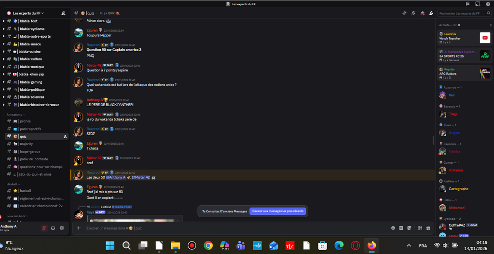Open volume speaker icon in system tray
494x254 pixels.
[x=445, y=245]
